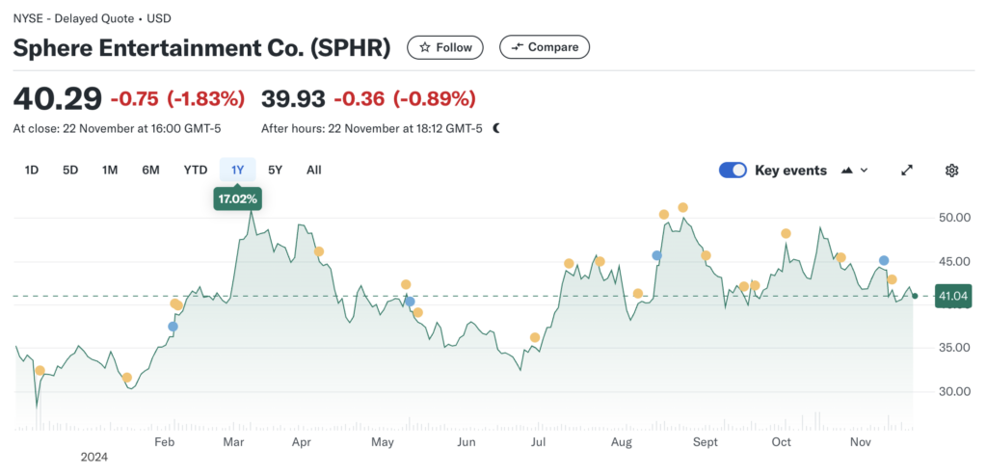Click the yellow event marker in early October
987x474 pixels.
pyautogui.click(x=786, y=233)
